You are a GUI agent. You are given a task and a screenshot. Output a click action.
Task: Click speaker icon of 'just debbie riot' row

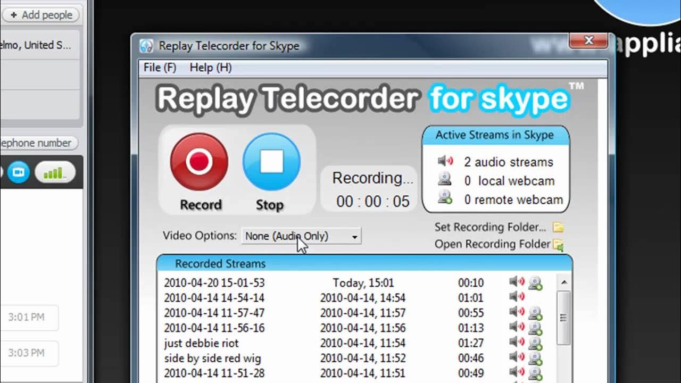point(517,342)
